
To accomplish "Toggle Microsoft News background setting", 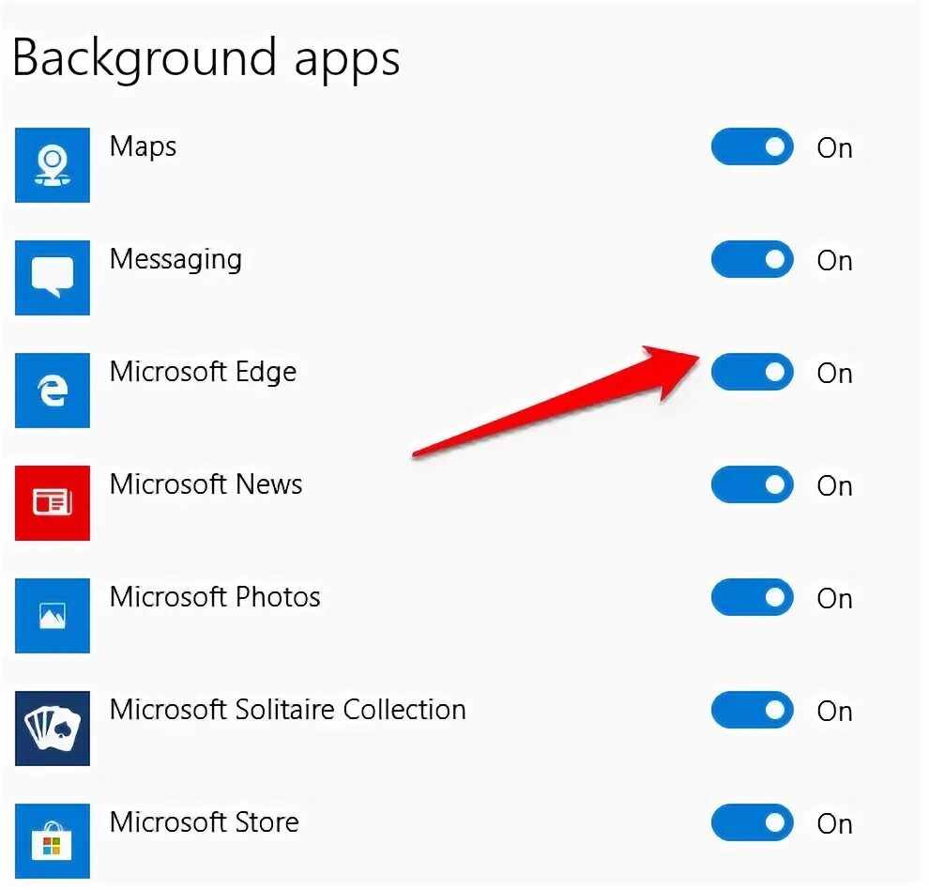I will tap(752, 484).
